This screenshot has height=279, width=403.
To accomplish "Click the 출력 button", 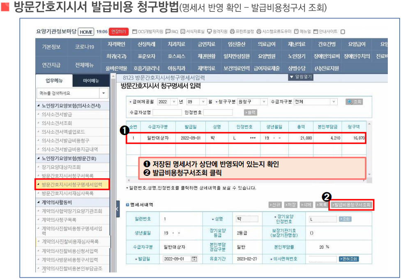I will pyautogui.click(x=250, y=112).
